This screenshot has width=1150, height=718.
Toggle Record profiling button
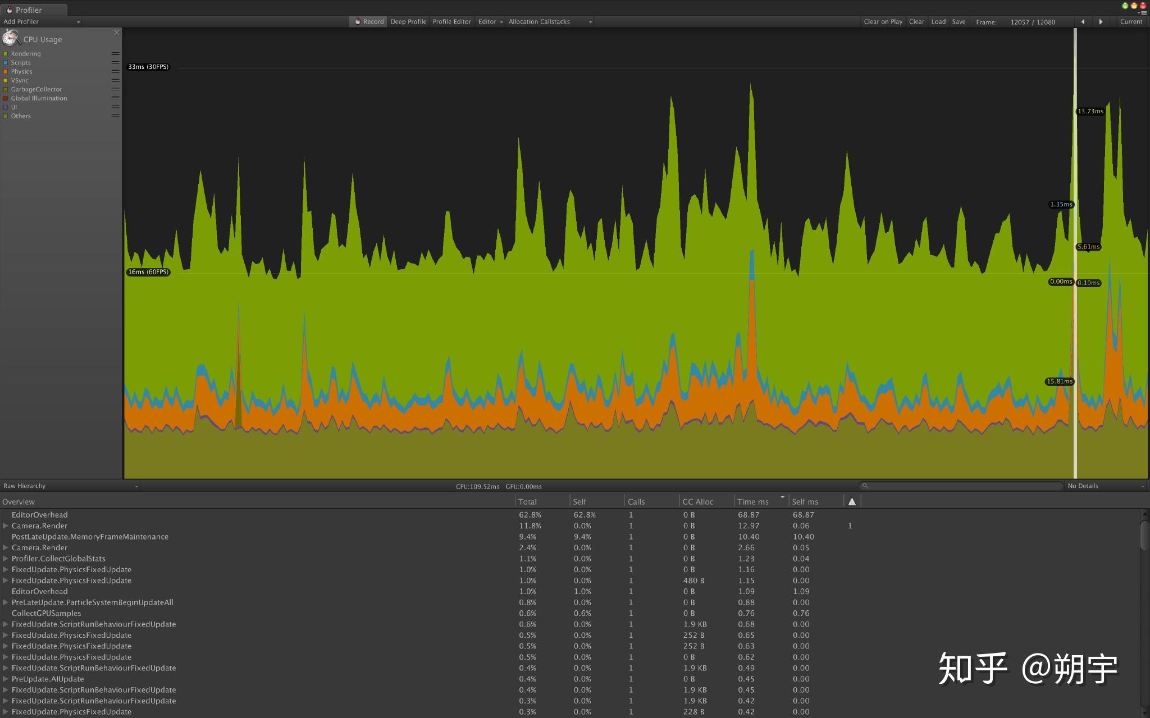click(368, 22)
